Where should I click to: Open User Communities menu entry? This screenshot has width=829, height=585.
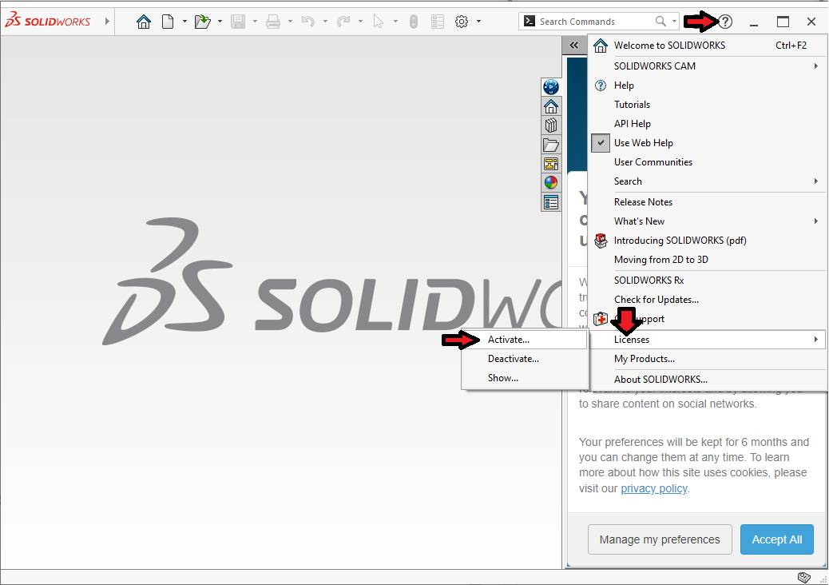tap(707, 162)
